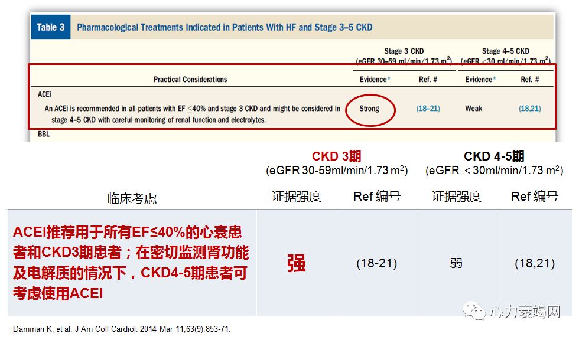Screen dimensions: 579x337
Task: Click the circled "Strong" evidence value
Action: pyautogui.click(x=369, y=109)
